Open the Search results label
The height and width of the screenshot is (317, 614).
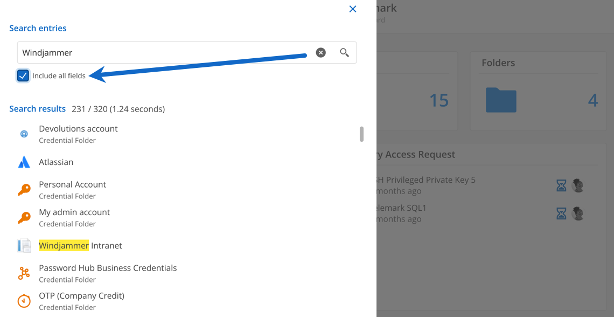pyautogui.click(x=37, y=108)
